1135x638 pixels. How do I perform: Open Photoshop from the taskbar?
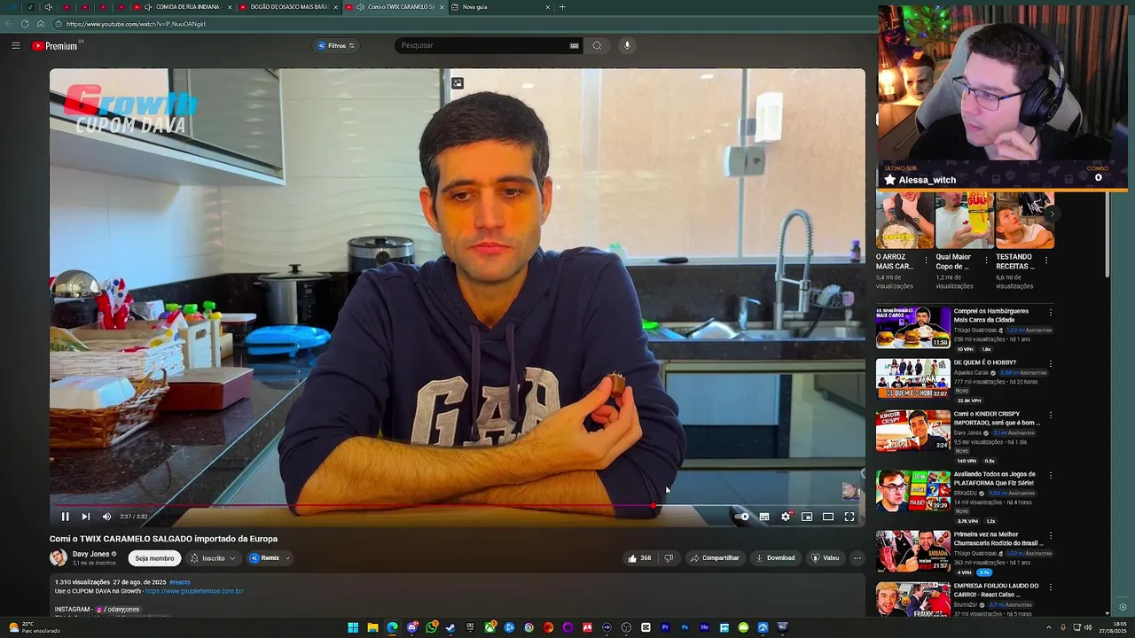(x=685, y=627)
